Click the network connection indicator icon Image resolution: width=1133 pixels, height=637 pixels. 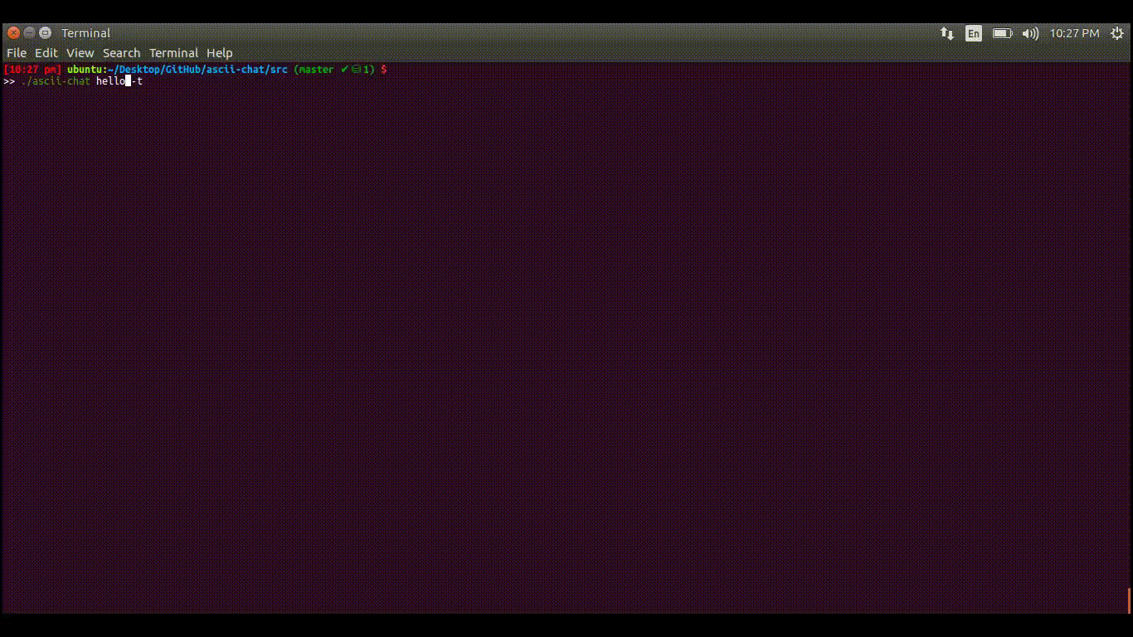[x=946, y=33]
